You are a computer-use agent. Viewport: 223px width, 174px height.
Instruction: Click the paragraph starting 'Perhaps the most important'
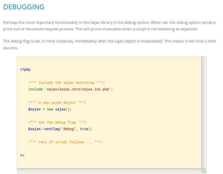(109, 26)
